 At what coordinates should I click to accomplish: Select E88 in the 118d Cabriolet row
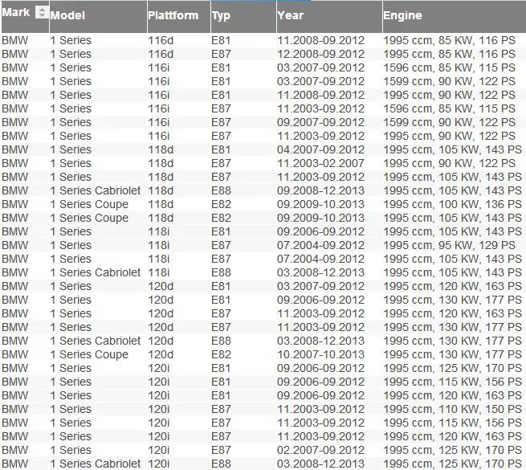tap(221, 190)
